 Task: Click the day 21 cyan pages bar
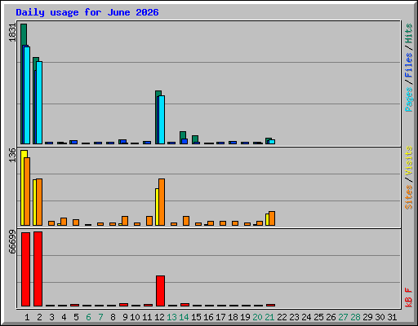[272, 142]
